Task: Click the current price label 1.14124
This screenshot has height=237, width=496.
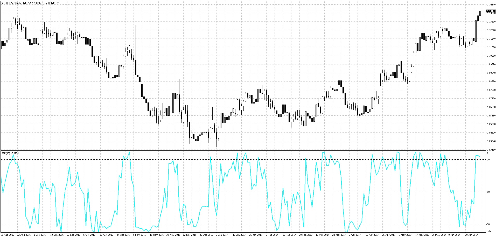Action: tap(491, 11)
